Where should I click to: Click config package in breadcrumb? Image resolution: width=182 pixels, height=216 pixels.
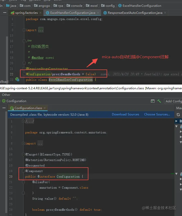click(x=108, y=6)
